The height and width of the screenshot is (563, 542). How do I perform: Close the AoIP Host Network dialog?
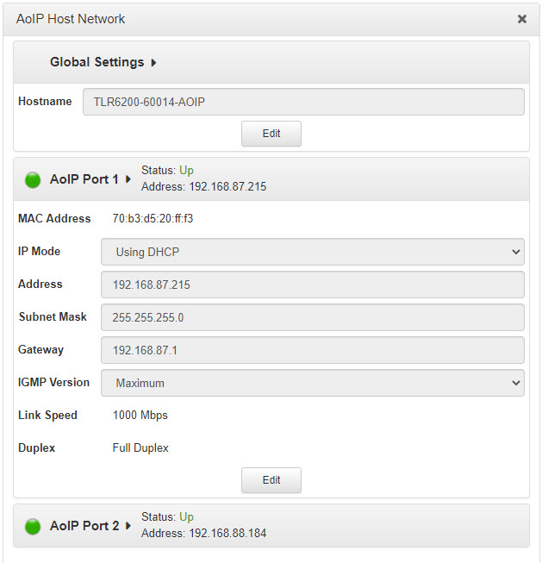coord(521,19)
